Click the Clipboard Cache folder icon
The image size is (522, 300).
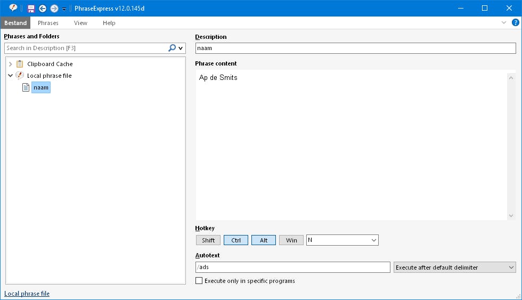tap(20, 64)
